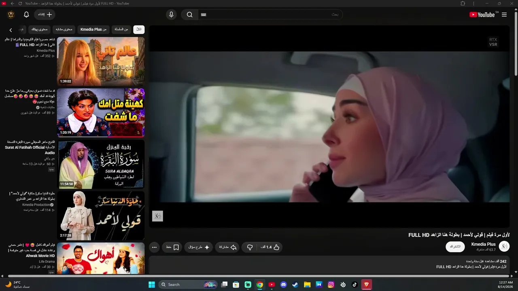Open the browser three-dot menu
Screen dimensions: 518x291
click(x=474, y=4)
